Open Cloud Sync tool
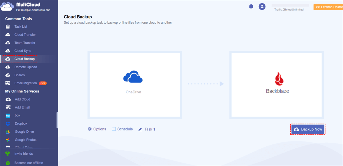 23,51
